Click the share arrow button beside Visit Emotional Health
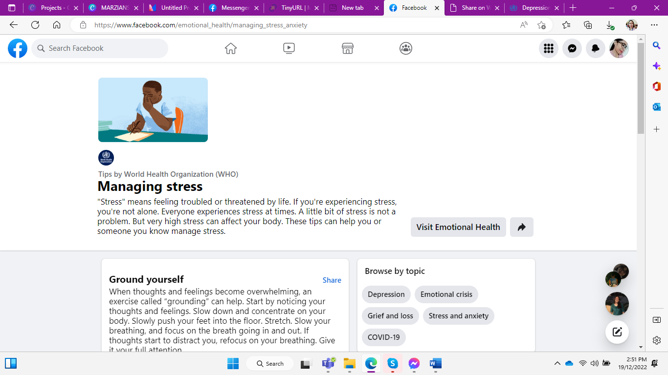Image resolution: width=668 pixels, height=375 pixels. [x=522, y=227]
